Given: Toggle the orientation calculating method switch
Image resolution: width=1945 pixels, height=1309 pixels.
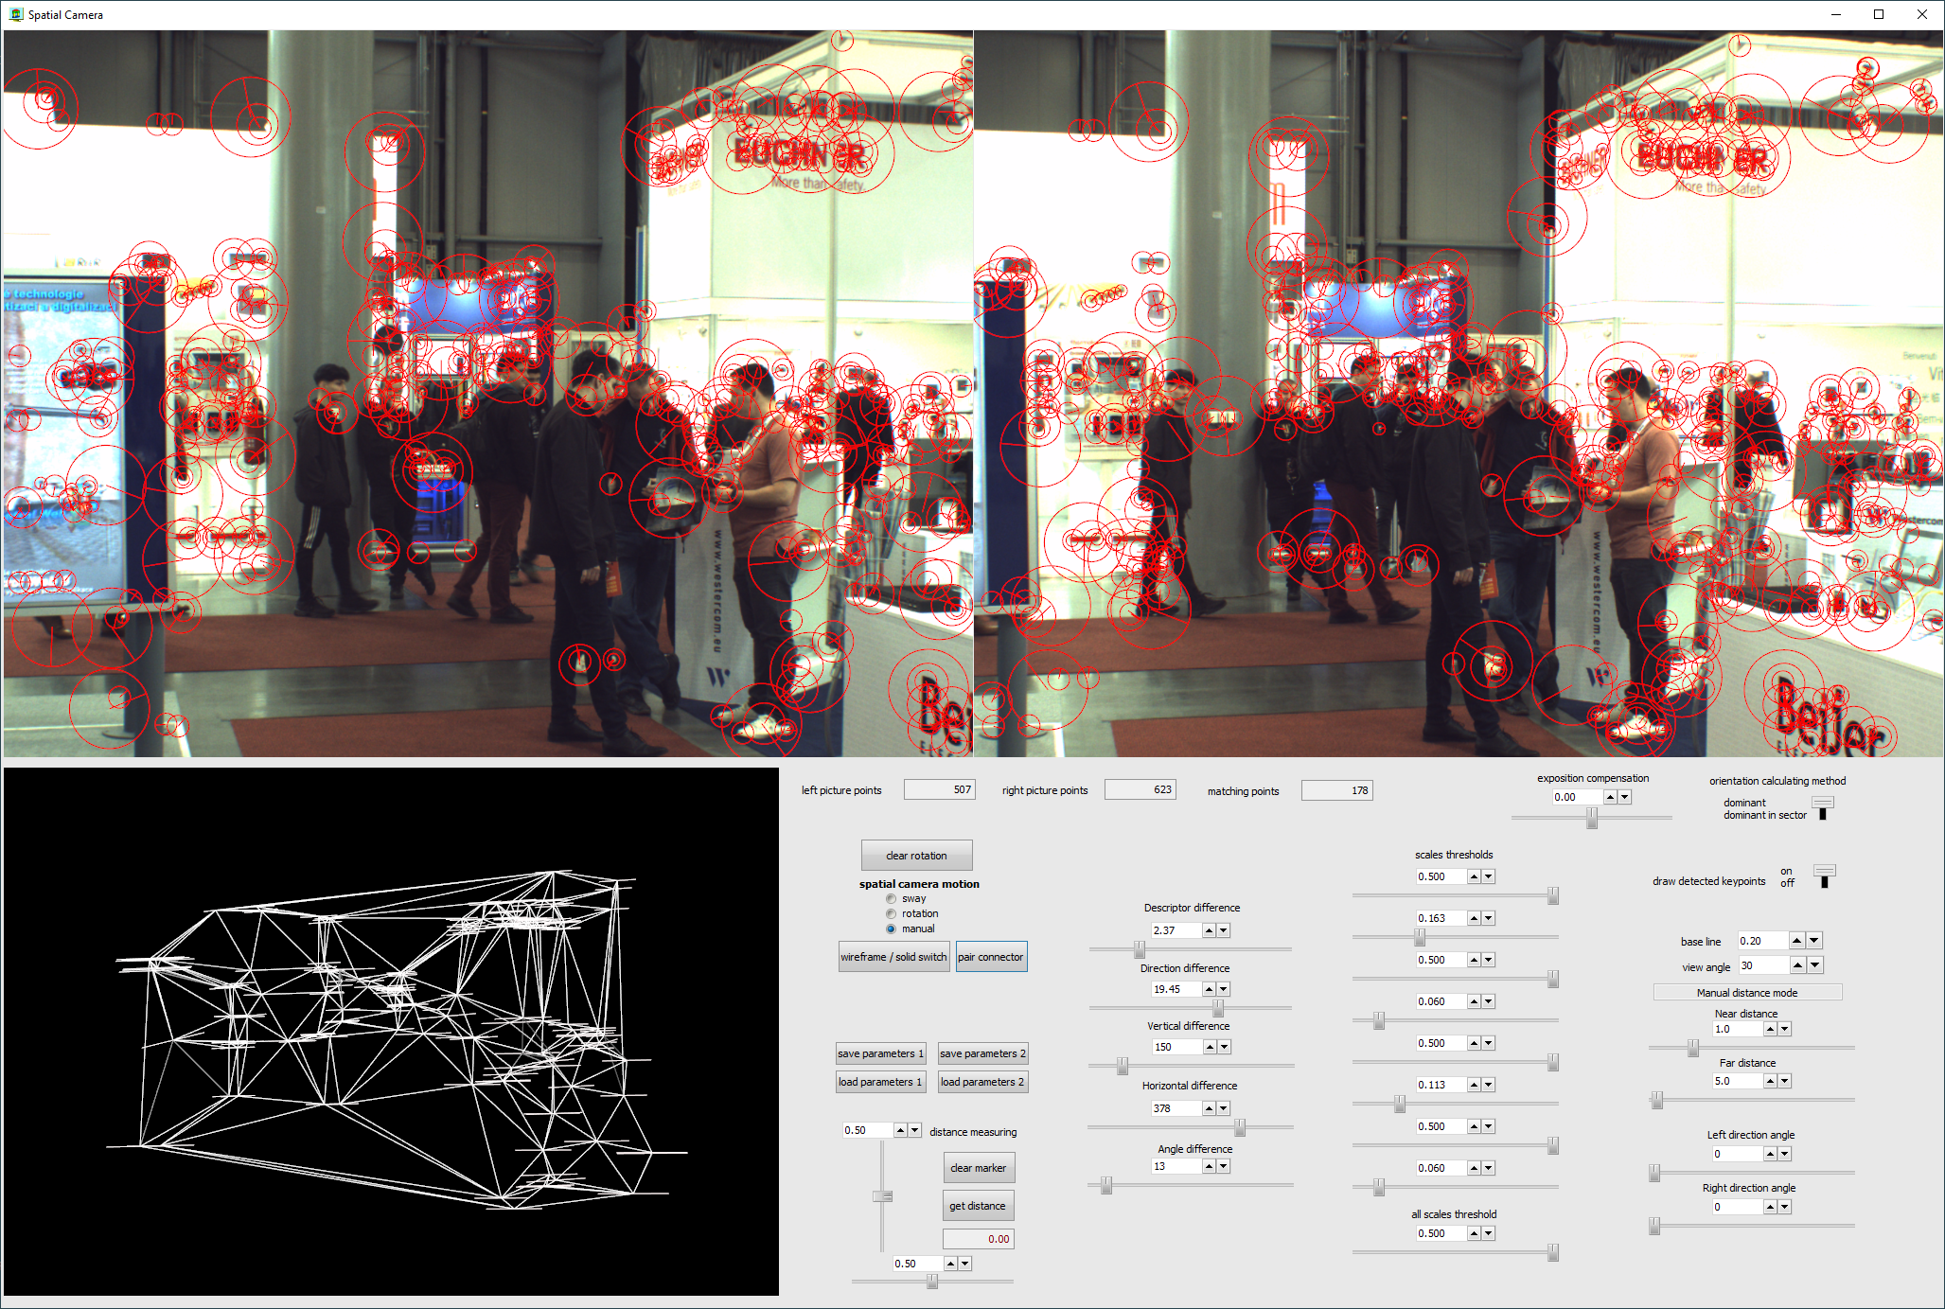Looking at the screenshot, I should tap(1822, 808).
